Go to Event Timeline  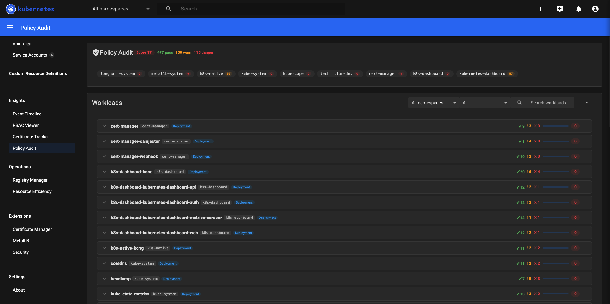27,114
